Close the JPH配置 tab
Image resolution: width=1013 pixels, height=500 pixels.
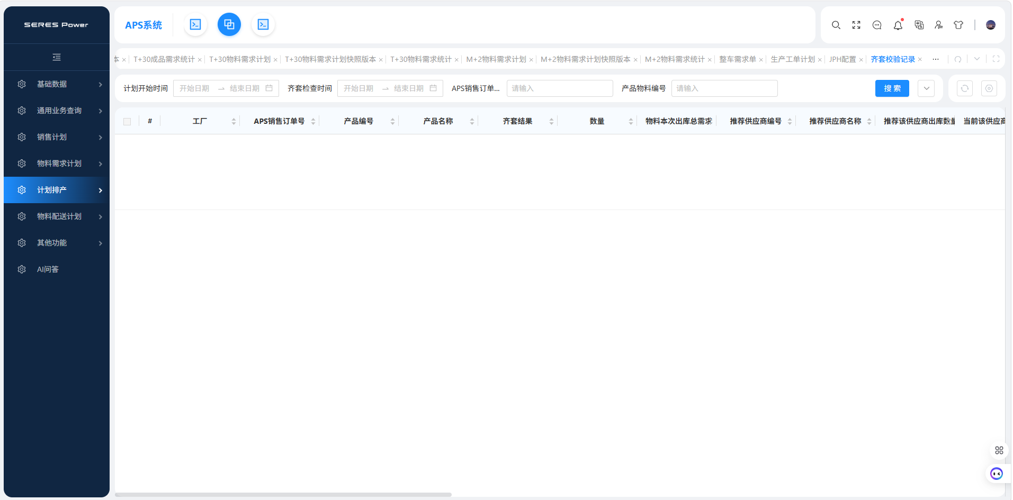point(861,60)
